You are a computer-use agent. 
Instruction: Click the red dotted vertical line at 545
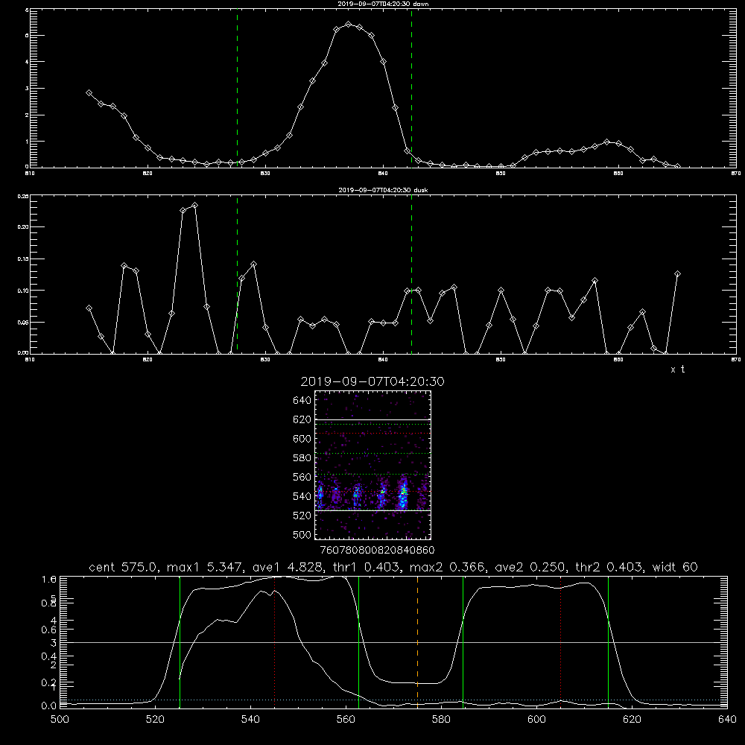(x=275, y=641)
